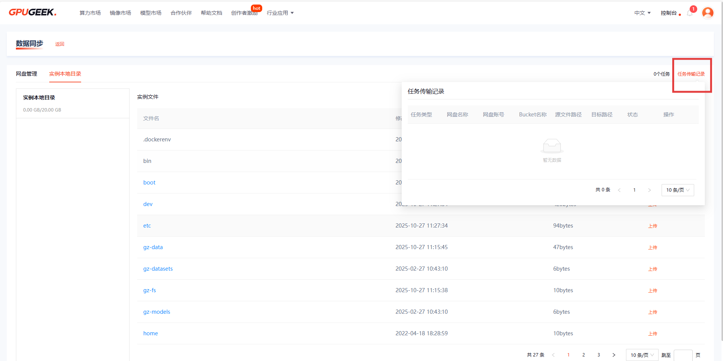
Task: Open the 中文 language selector
Action: pyautogui.click(x=642, y=13)
